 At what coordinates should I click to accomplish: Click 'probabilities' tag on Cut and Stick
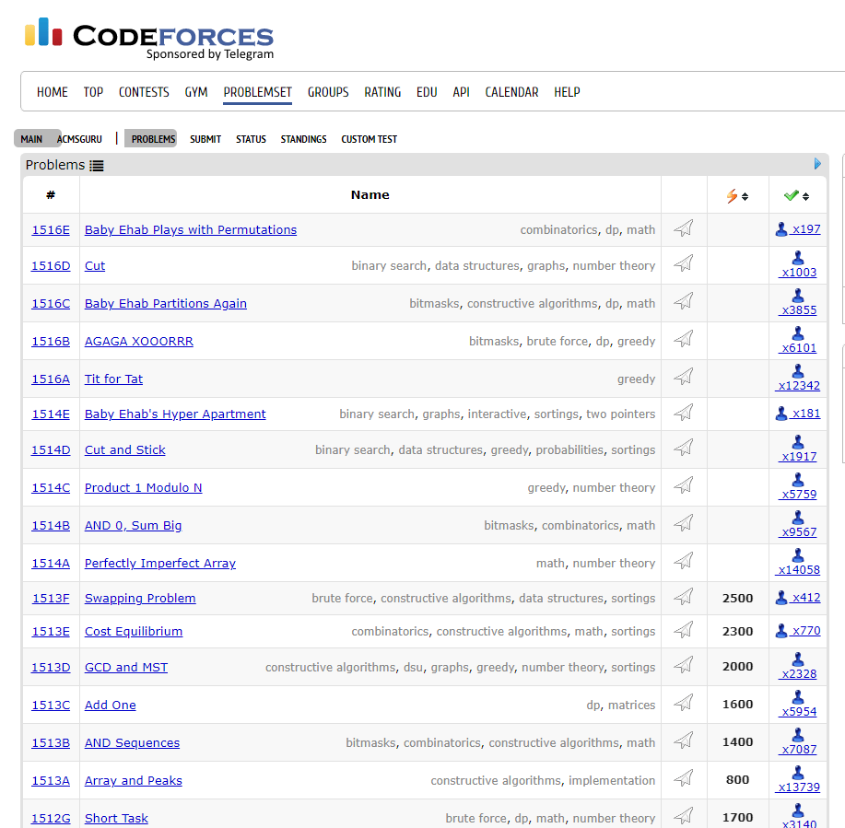(569, 450)
